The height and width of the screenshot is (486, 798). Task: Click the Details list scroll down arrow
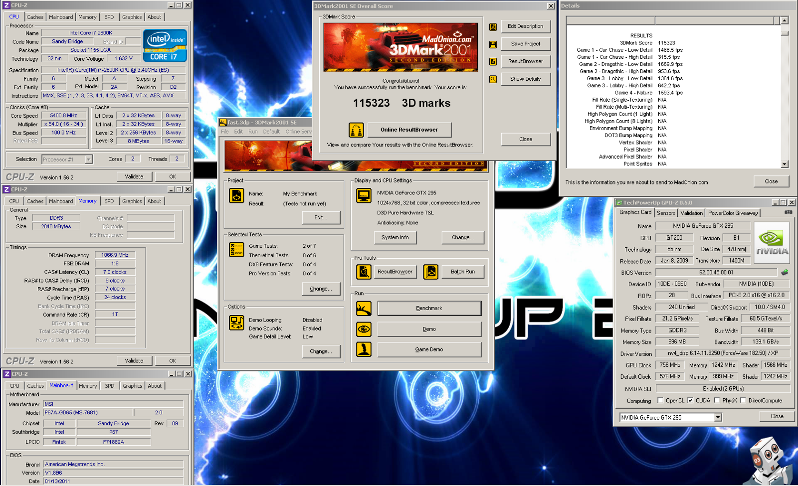tap(785, 164)
